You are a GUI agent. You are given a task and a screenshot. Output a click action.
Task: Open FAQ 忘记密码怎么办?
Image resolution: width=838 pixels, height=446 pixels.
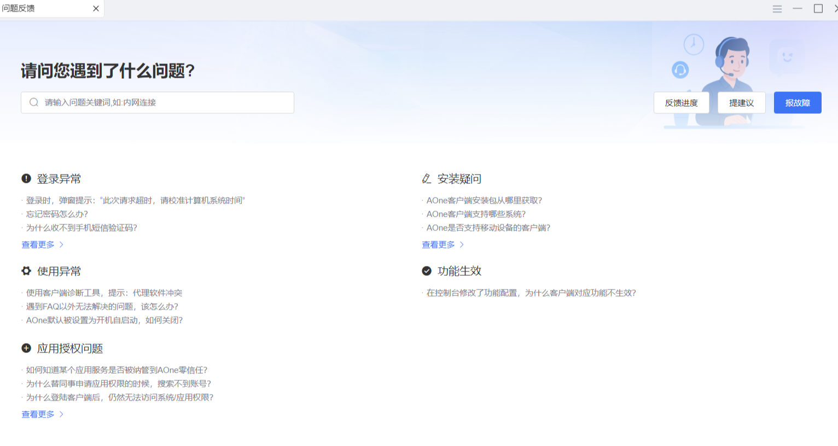coord(57,214)
